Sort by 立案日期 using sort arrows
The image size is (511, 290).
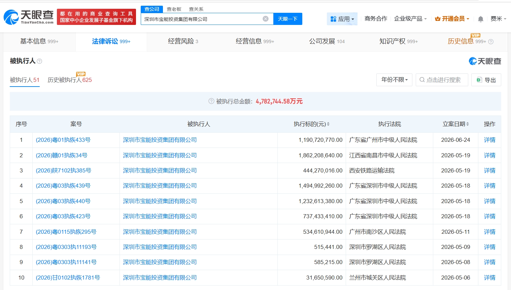coord(468,124)
